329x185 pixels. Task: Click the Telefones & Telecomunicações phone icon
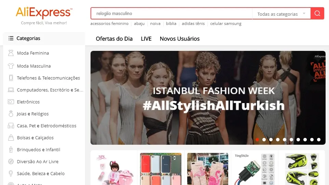(x=11, y=78)
